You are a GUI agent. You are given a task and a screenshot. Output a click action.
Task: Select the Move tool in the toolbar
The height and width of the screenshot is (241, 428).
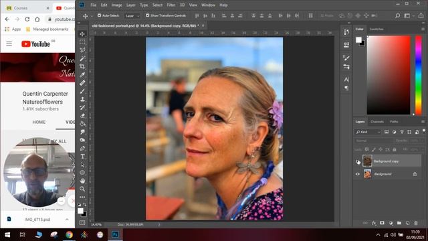[82, 34]
